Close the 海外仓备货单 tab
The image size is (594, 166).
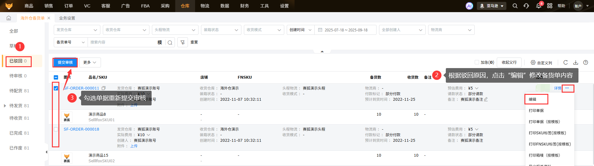pos(49,18)
